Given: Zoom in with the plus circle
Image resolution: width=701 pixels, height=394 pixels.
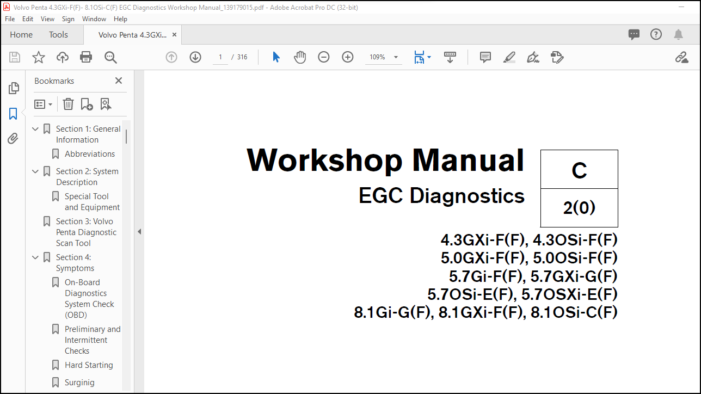Looking at the screenshot, I should coord(348,57).
